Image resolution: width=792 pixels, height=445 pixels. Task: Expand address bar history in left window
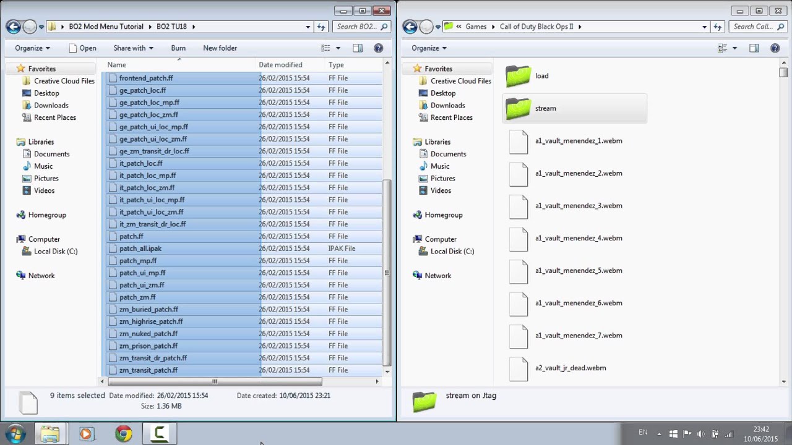308,27
